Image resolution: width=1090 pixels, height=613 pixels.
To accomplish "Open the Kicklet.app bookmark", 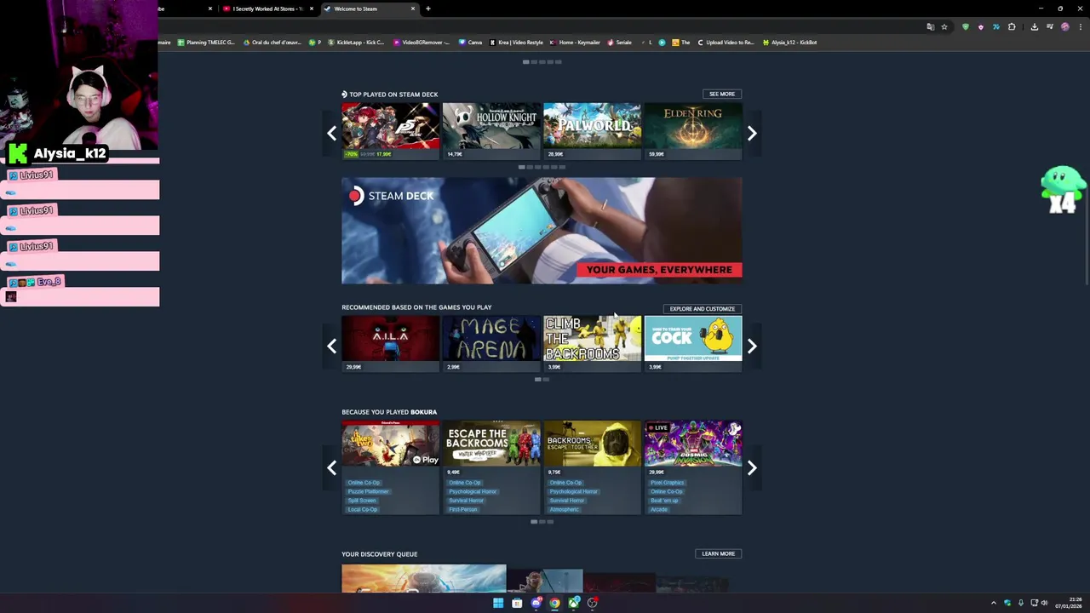I will coord(356,43).
